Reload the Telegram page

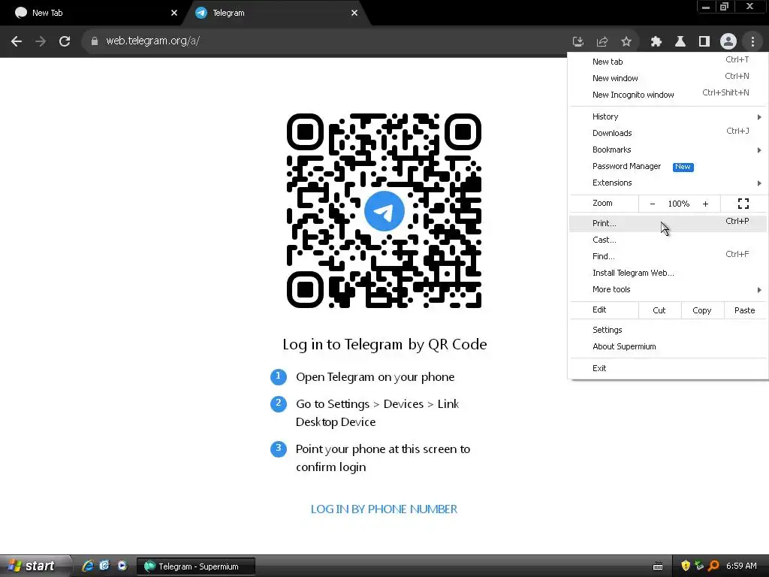pos(65,41)
